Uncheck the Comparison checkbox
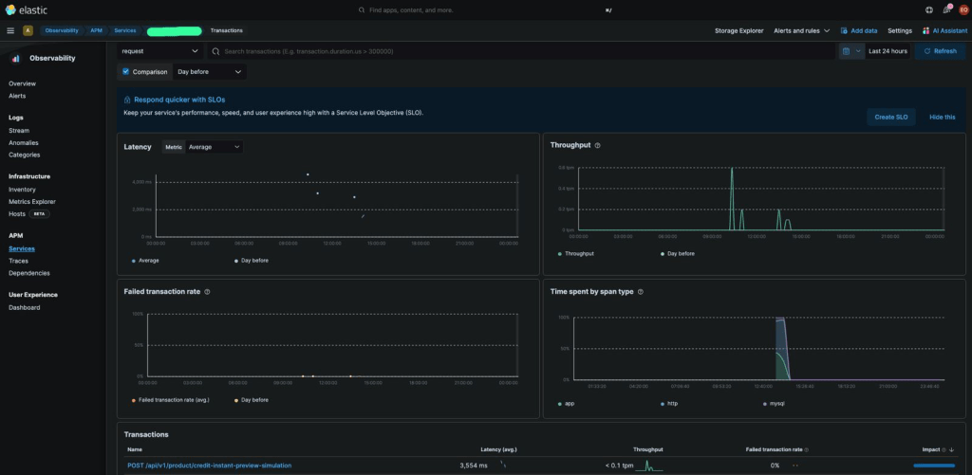Screen dimensions: 972x475 pos(126,71)
